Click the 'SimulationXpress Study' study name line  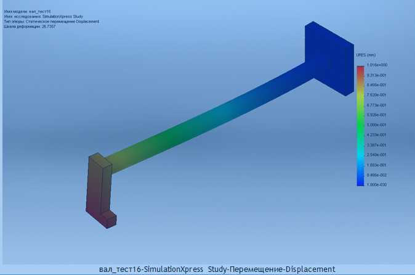coord(43,17)
